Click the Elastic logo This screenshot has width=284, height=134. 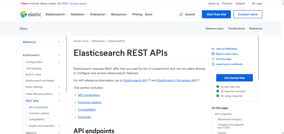(x=31, y=14)
